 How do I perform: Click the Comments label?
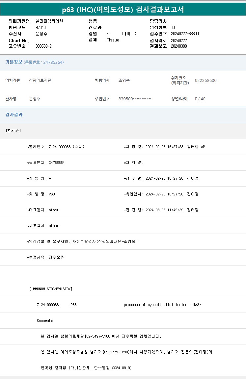(x=45, y=320)
